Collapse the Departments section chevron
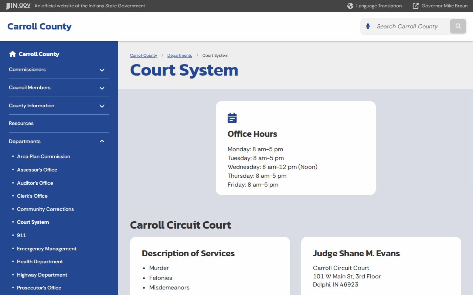The height and width of the screenshot is (295, 473). pos(102,141)
